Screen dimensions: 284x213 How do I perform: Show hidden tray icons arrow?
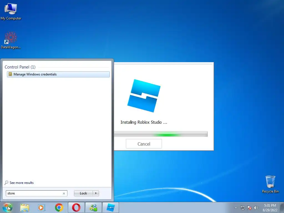point(236,208)
